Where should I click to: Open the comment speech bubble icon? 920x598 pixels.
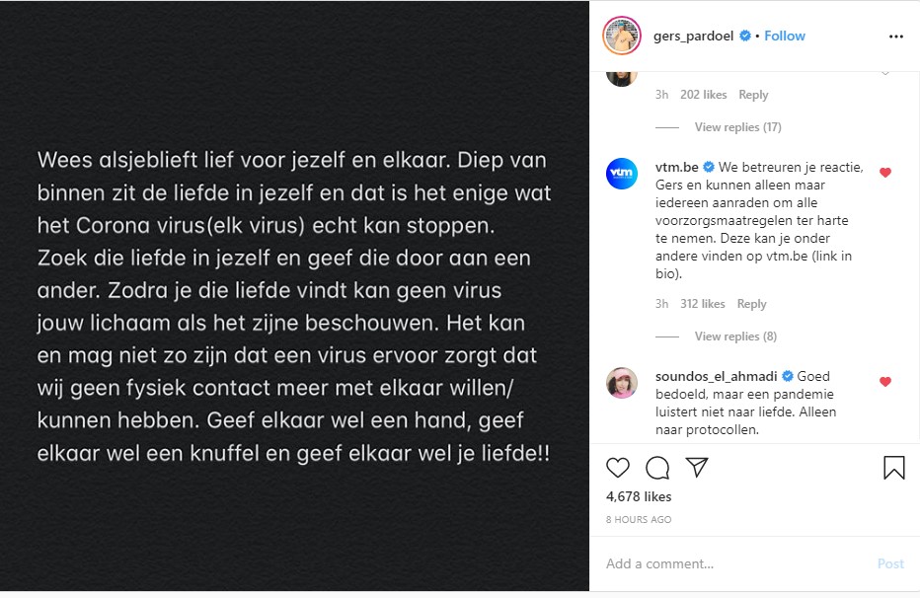[x=657, y=468]
